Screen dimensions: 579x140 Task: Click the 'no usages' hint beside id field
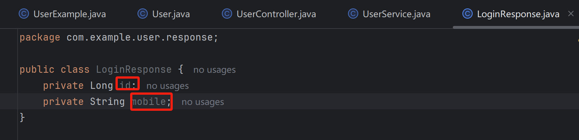[x=168, y=86]
